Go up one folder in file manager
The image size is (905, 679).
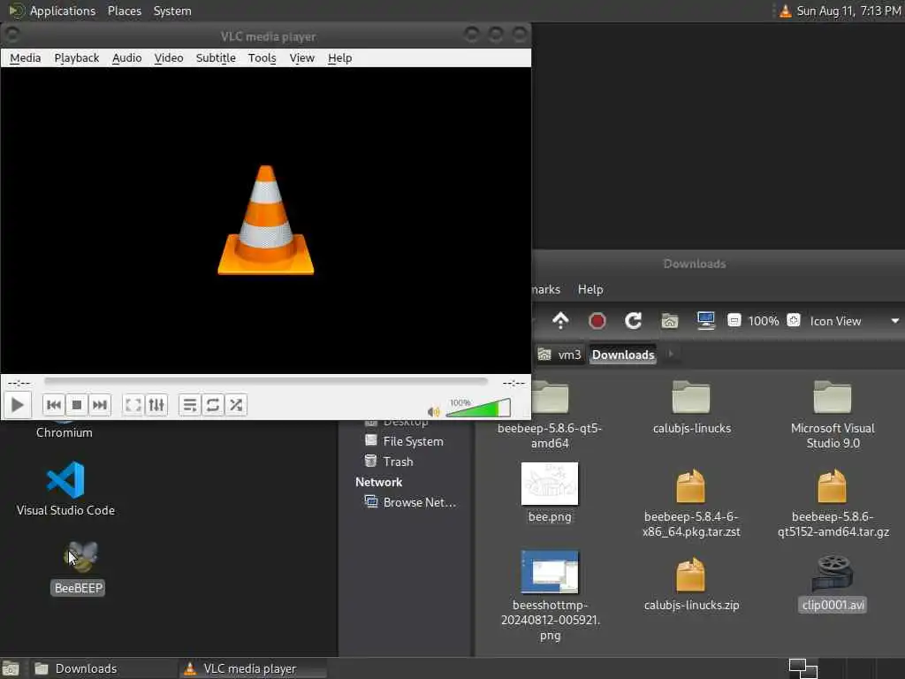(560, 320)
